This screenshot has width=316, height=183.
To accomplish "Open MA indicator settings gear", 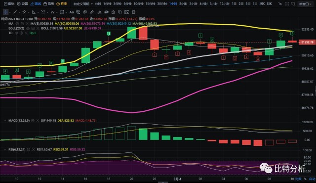I will tap(22, 24).
